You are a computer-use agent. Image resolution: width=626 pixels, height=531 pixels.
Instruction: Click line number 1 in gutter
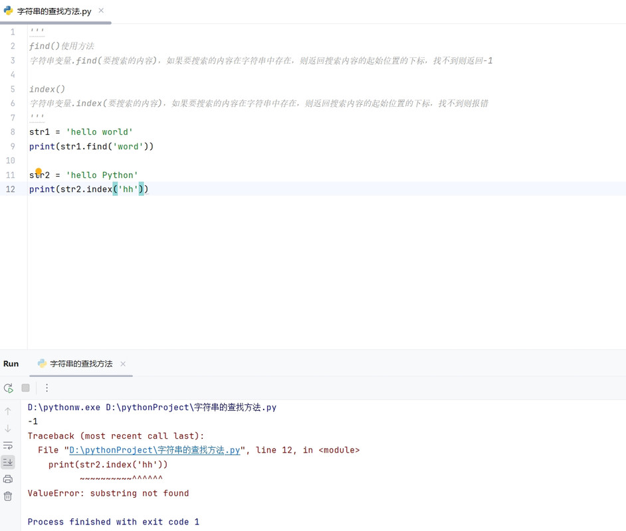coord(13,32)
